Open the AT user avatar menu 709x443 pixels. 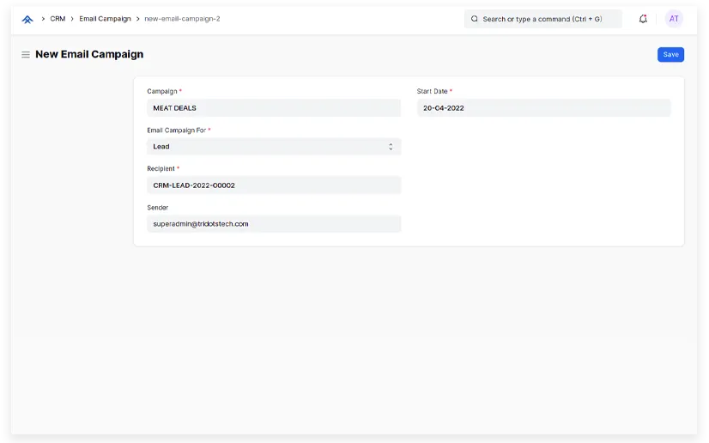coord(674,19)
